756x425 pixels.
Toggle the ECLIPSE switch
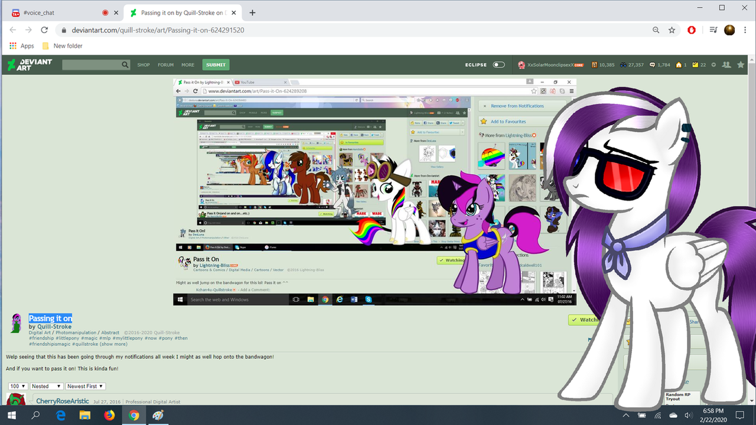(x=499, y=65)
